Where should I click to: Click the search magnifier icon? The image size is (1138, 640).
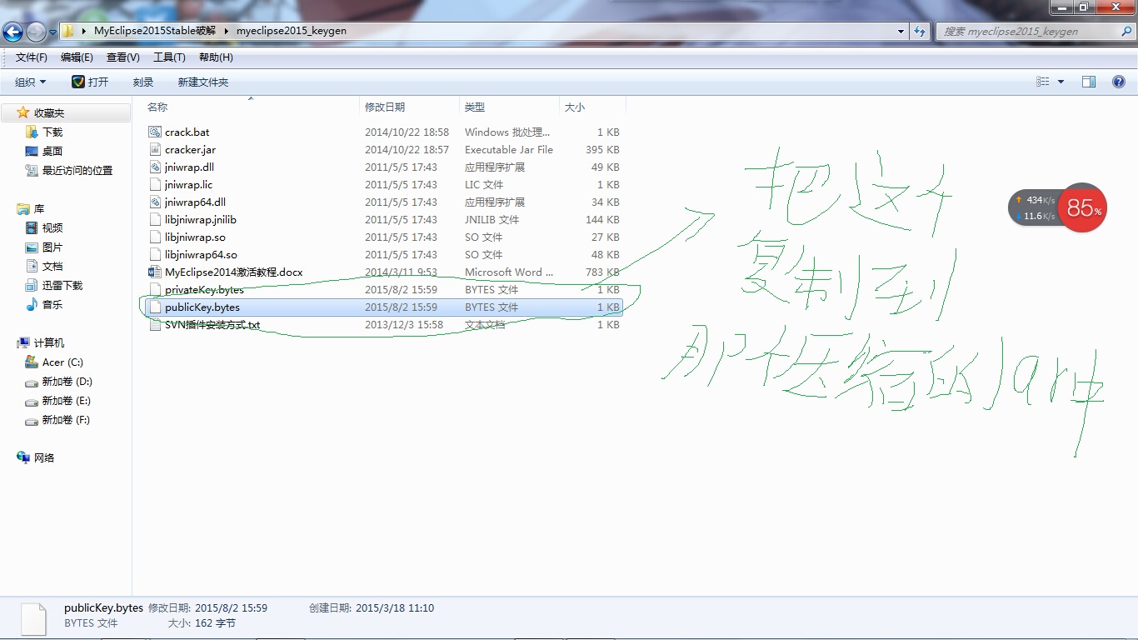click(1126, 31)
